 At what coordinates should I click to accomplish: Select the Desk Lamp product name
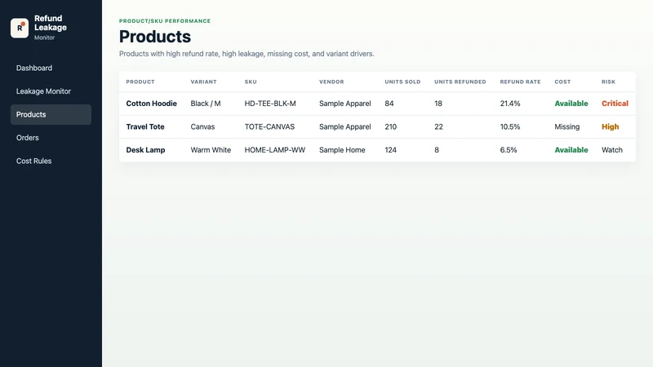[146, 150]
